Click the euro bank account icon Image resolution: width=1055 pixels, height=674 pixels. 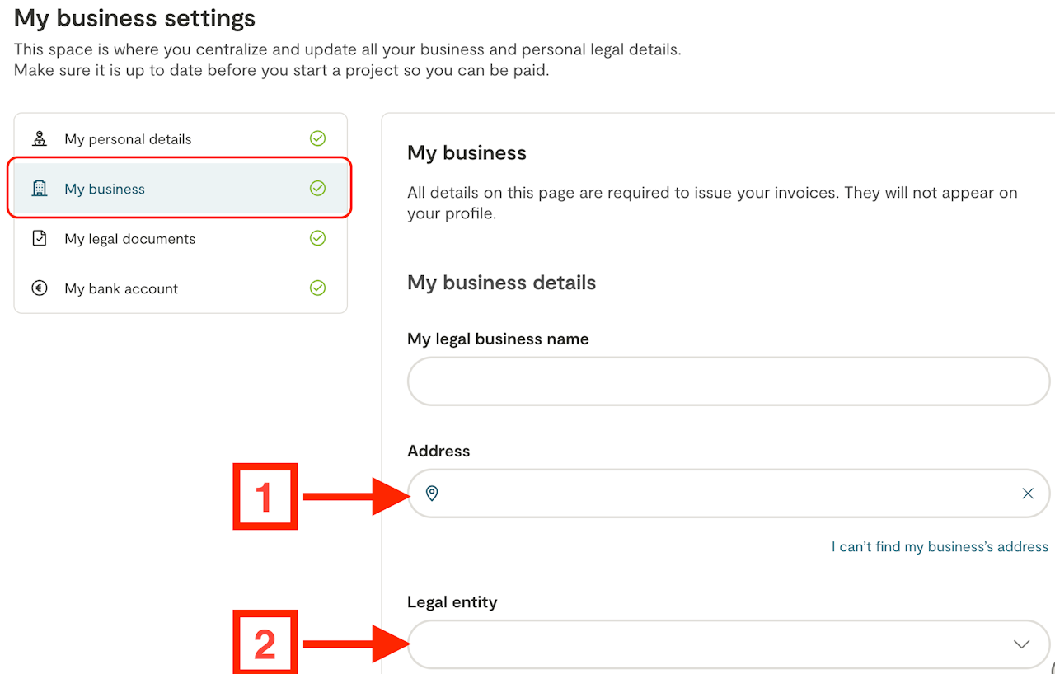coord(39,288)
